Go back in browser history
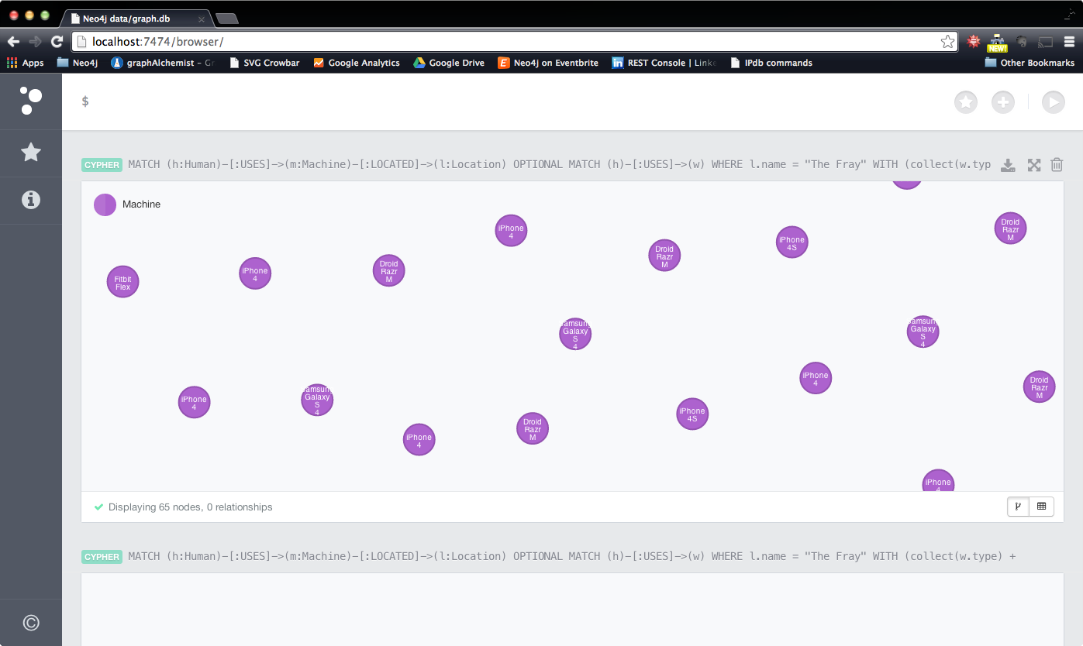Image resolution: width=1083 pixels, height=646 pixels. pos(13,42)
